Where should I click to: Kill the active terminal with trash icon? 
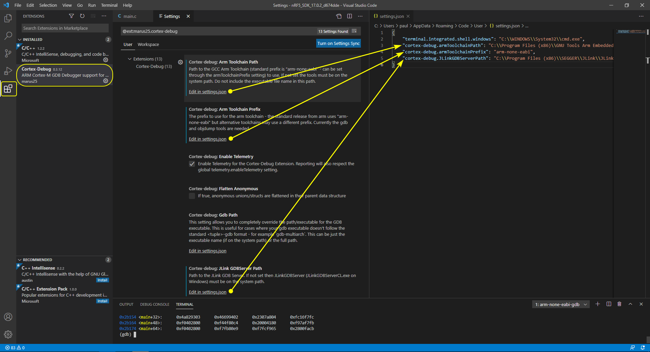(x=620, y=304)
